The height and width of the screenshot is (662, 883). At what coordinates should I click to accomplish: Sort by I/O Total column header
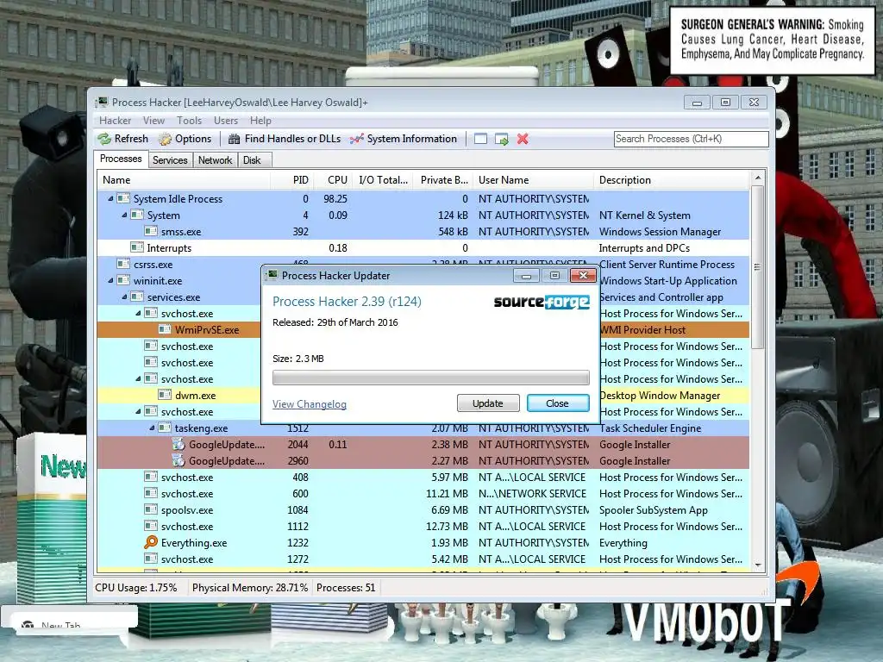coord(384,180)
